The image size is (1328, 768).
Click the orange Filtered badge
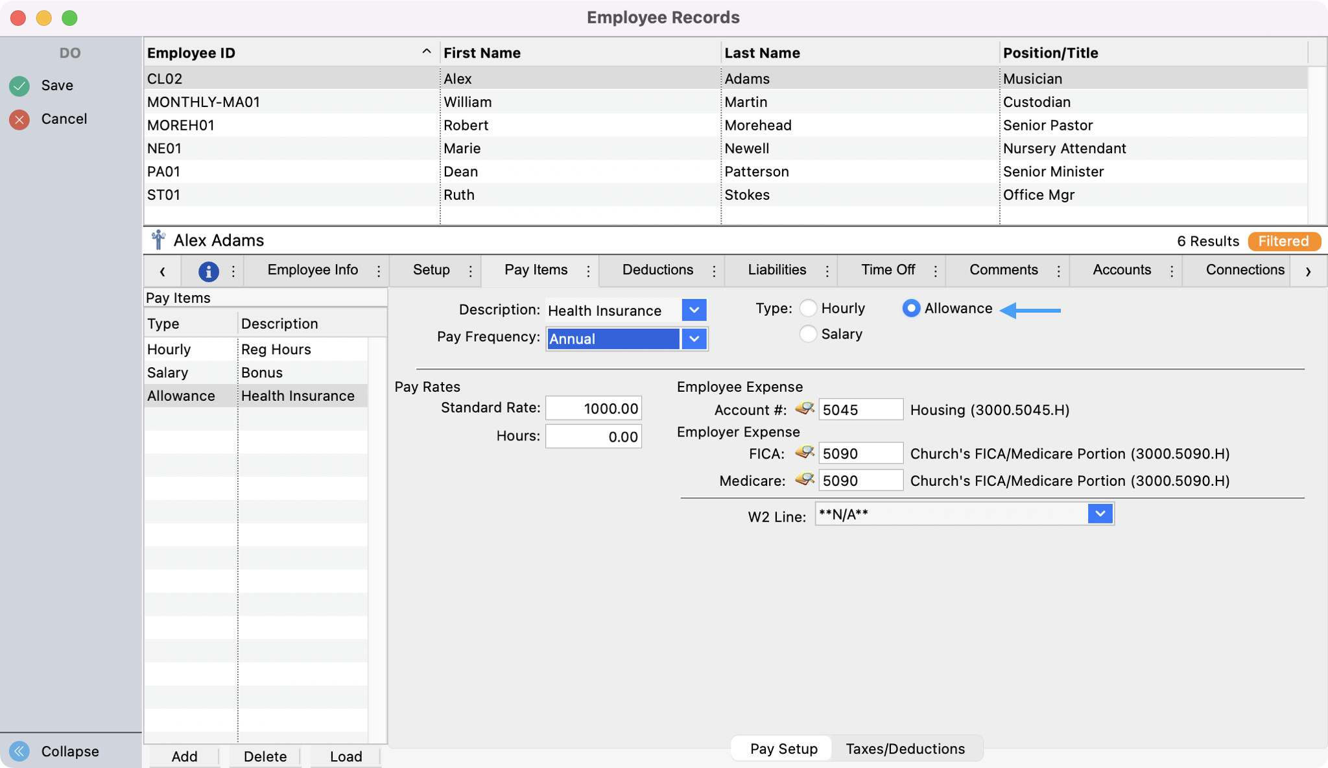click(1283, 241)
